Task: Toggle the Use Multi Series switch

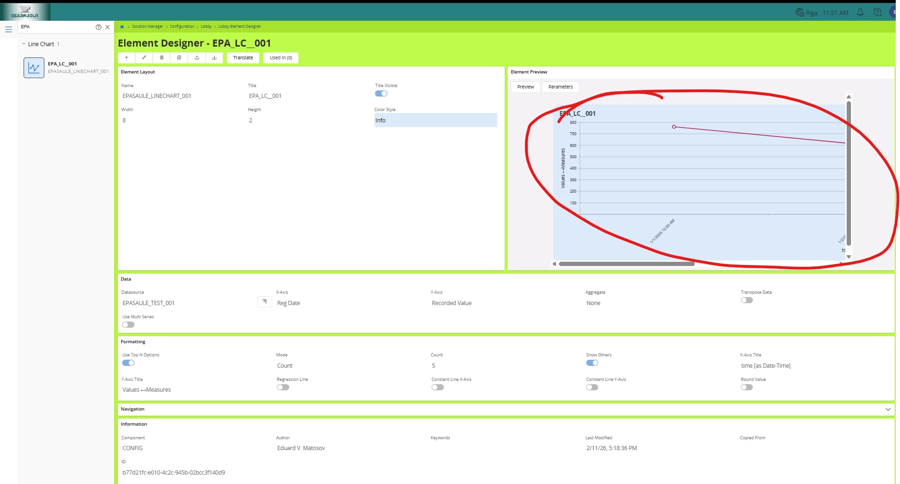Action: click(x=128, y=325)
